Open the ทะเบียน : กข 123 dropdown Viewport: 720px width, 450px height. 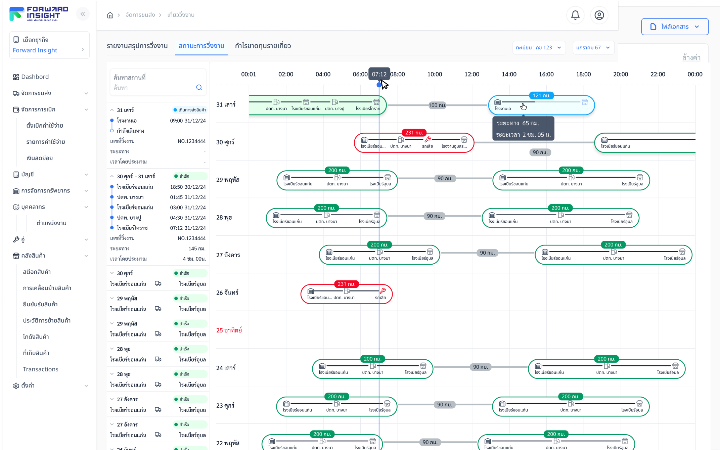point(539,48)
